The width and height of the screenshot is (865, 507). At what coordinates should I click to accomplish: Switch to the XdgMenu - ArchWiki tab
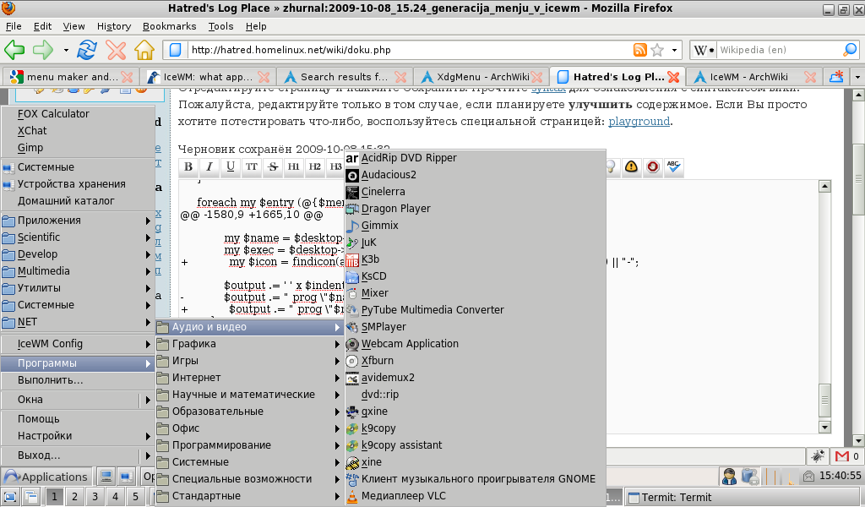(x=480, y=77)
